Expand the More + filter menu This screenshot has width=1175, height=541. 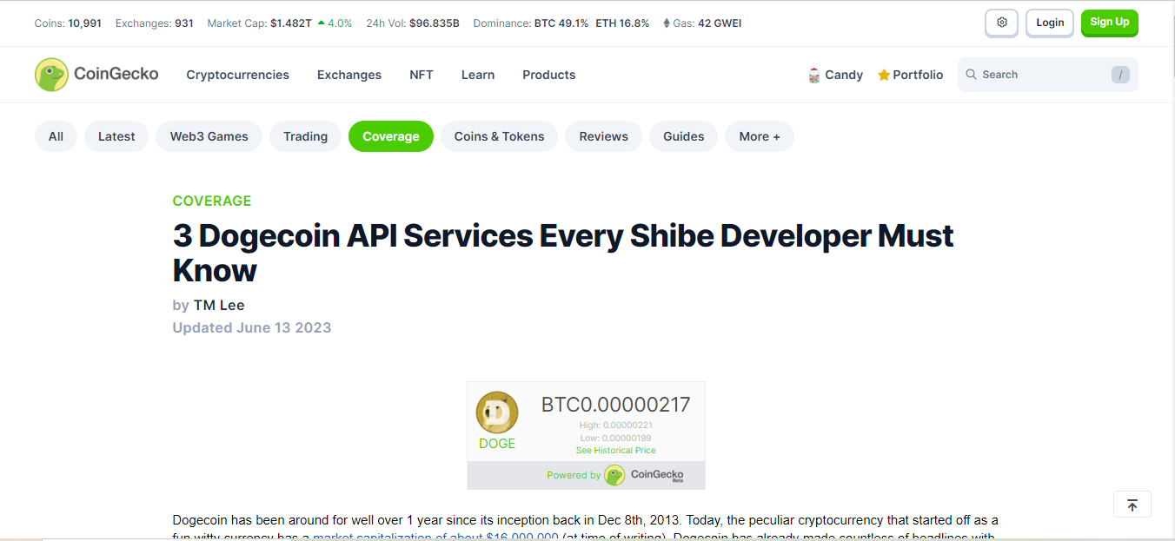759,136
